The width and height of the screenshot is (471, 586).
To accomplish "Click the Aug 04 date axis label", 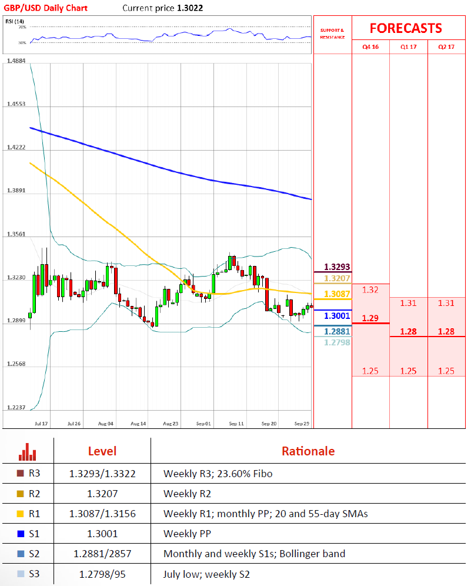I will pyautogui.click(x=105, y=424).
